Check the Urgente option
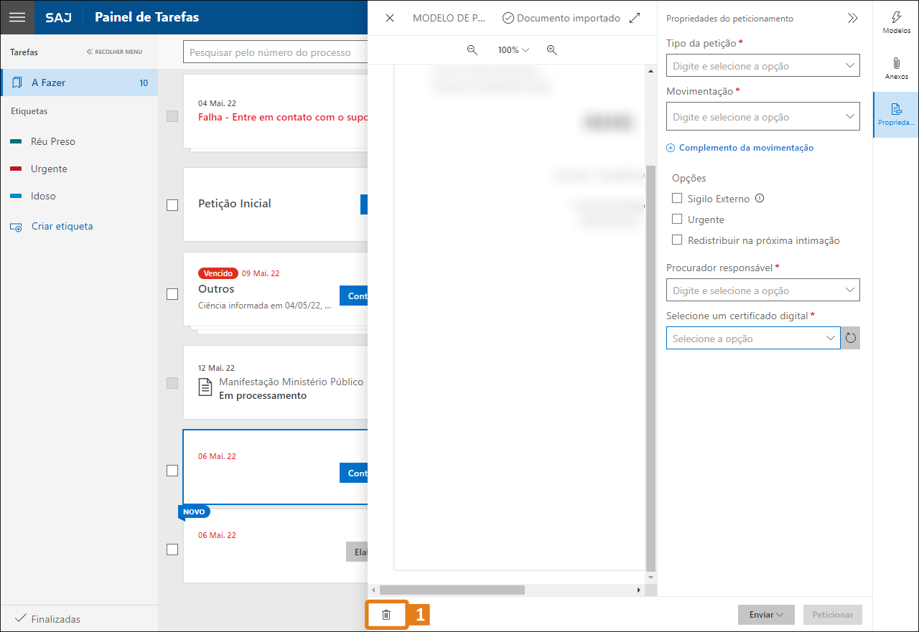This screenshot has width=919, height=632. (677, 220)
